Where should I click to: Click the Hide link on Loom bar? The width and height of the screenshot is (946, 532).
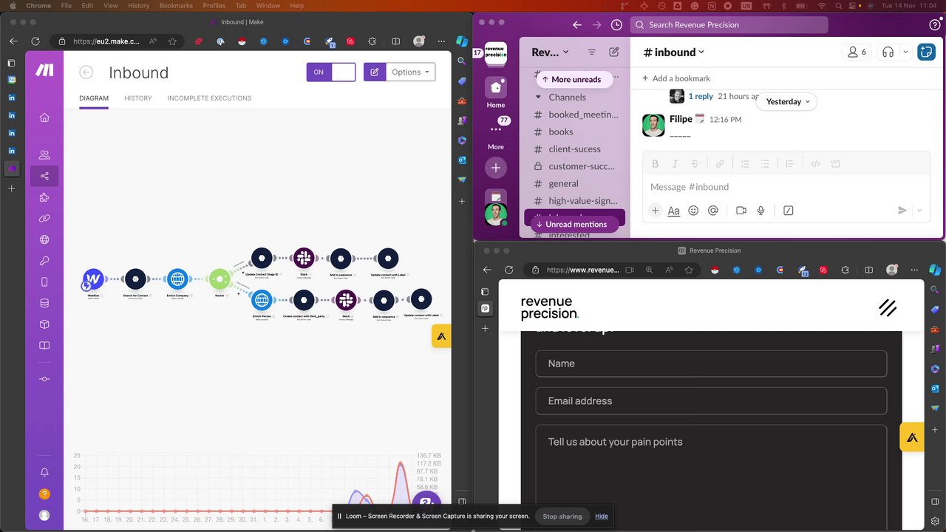(602, 516)
